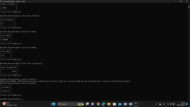Click the uppercase result 'FIKOM'
The image size is (190, 107).
[4, 8]
